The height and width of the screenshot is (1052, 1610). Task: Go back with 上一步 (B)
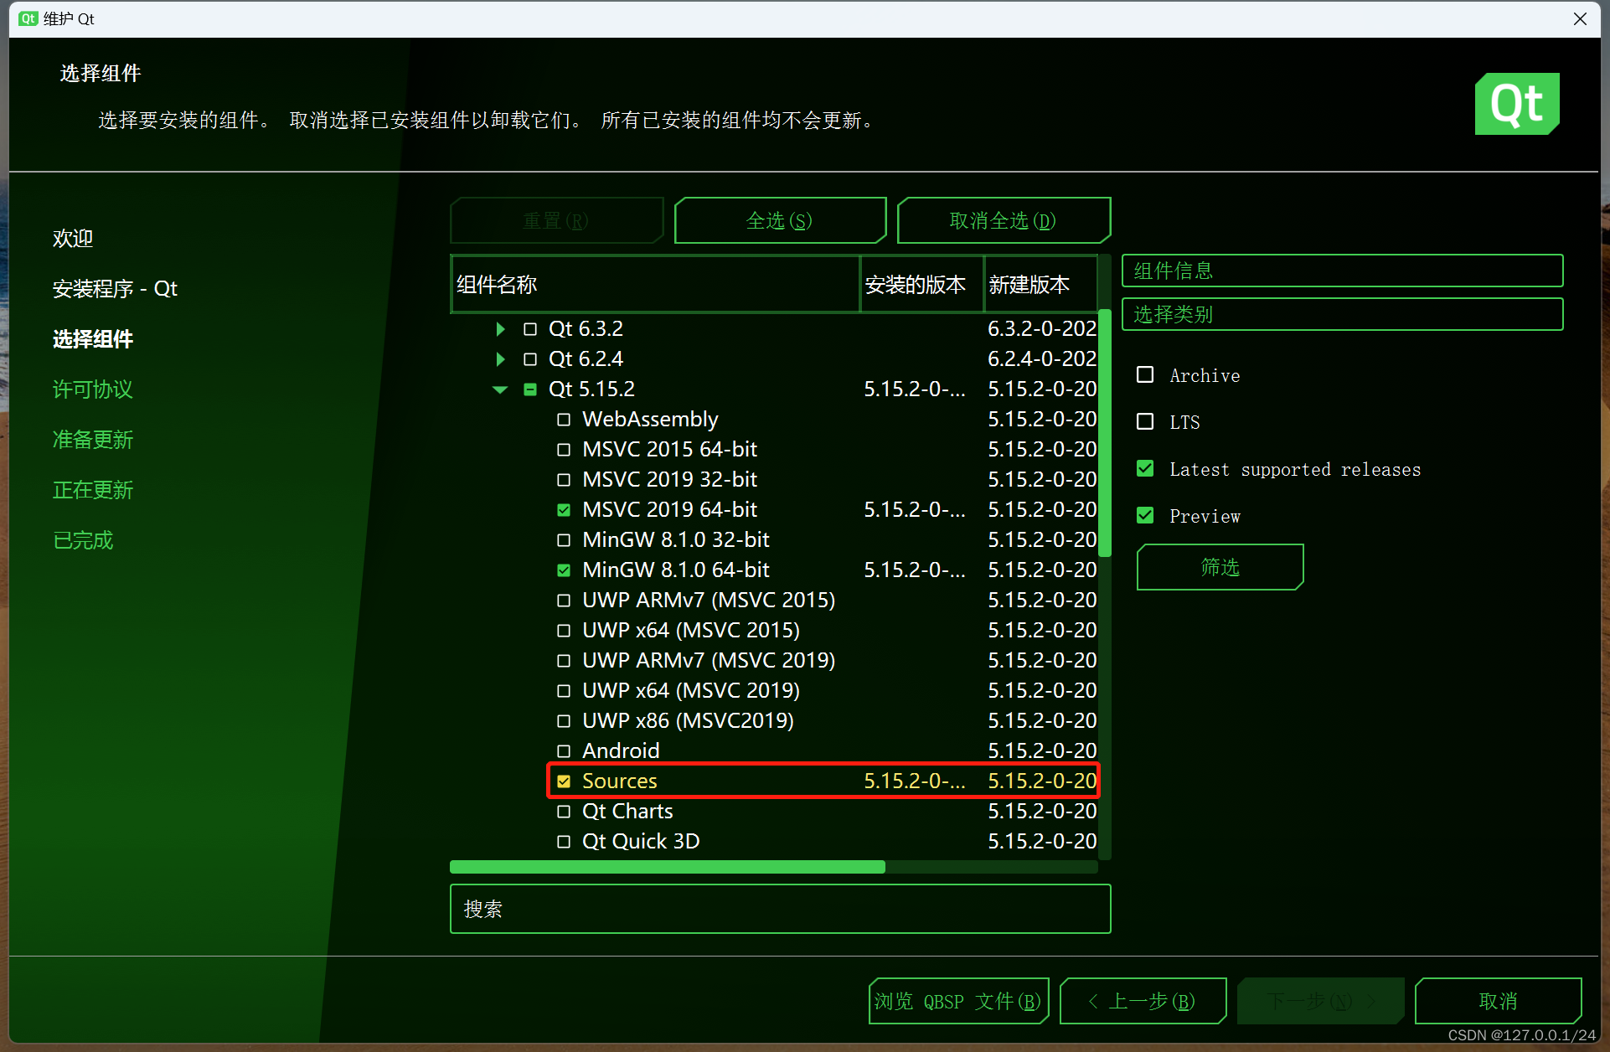[x=1143, y=1001]
